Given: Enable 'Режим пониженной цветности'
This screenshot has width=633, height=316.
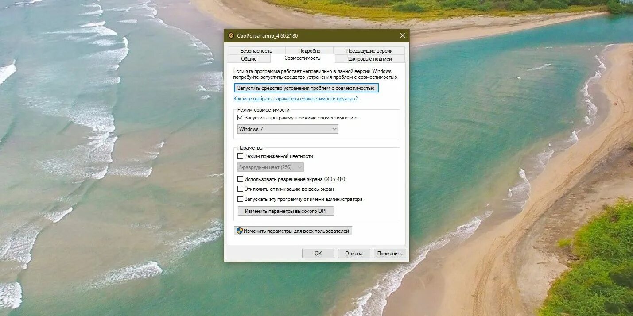Looking at the screenshot, I should 241,156.
